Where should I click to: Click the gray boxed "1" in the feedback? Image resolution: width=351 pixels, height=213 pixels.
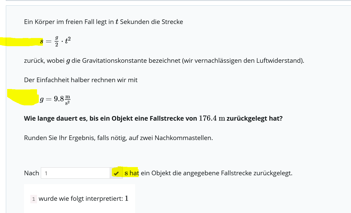point(34,199)
